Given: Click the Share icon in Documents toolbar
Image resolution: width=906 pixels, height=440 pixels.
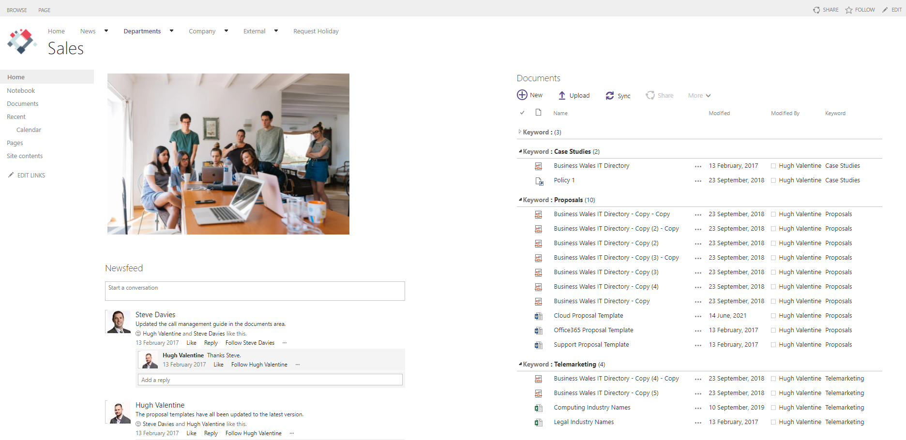Looking at the screenshot, I should (650, 95).
